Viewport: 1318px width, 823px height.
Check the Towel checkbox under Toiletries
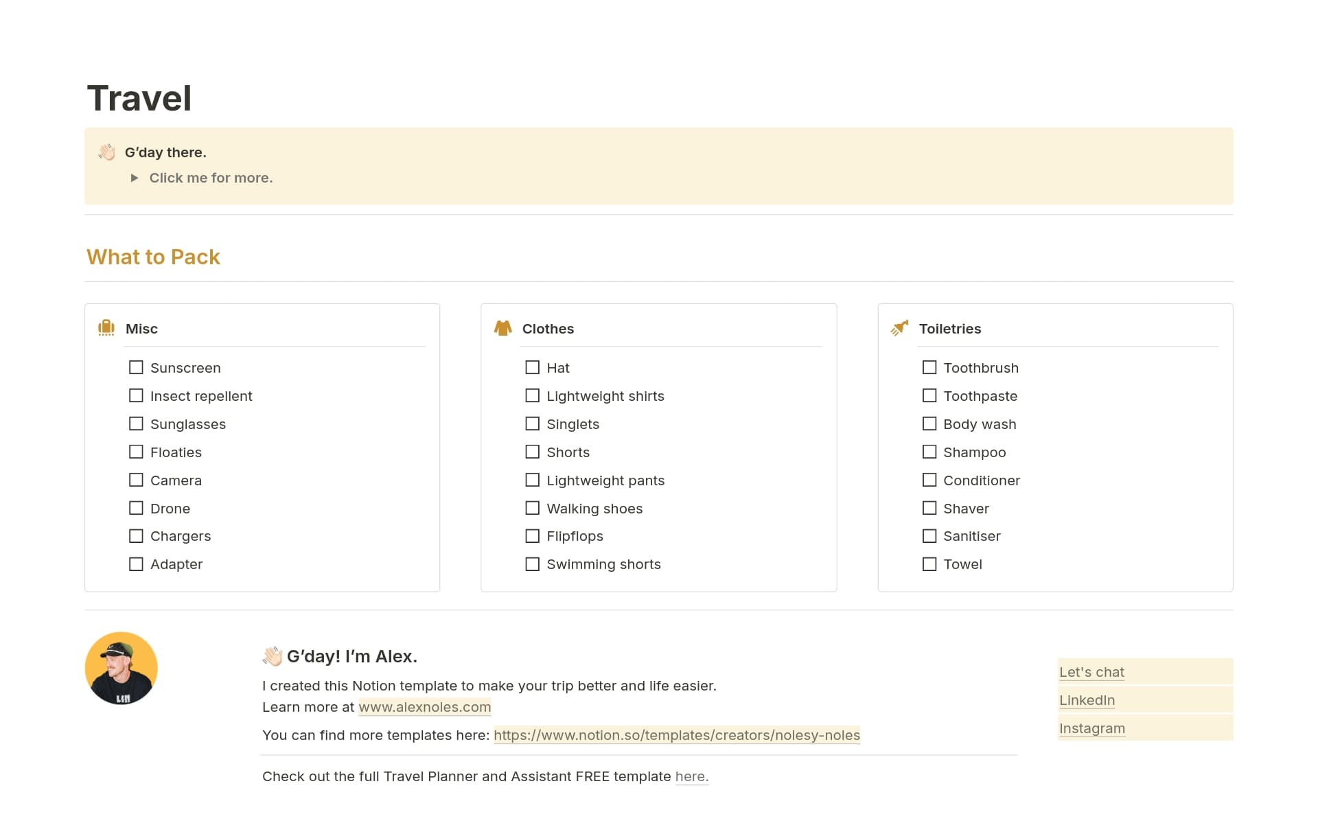929,564
